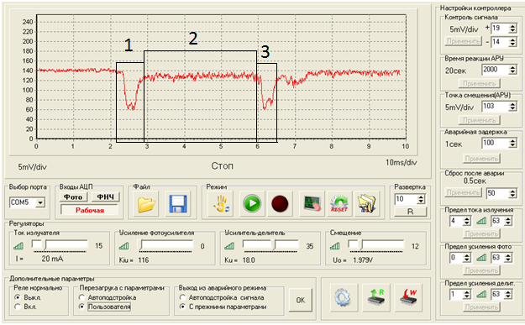Click signal bars icon for Усилитель-делитель
Image resolution: width=525 pixels, height=325 pixels.
click(229, 246)
